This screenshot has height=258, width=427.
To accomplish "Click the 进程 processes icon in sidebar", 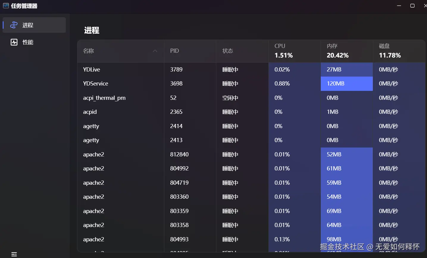I will tap(14, 25).
